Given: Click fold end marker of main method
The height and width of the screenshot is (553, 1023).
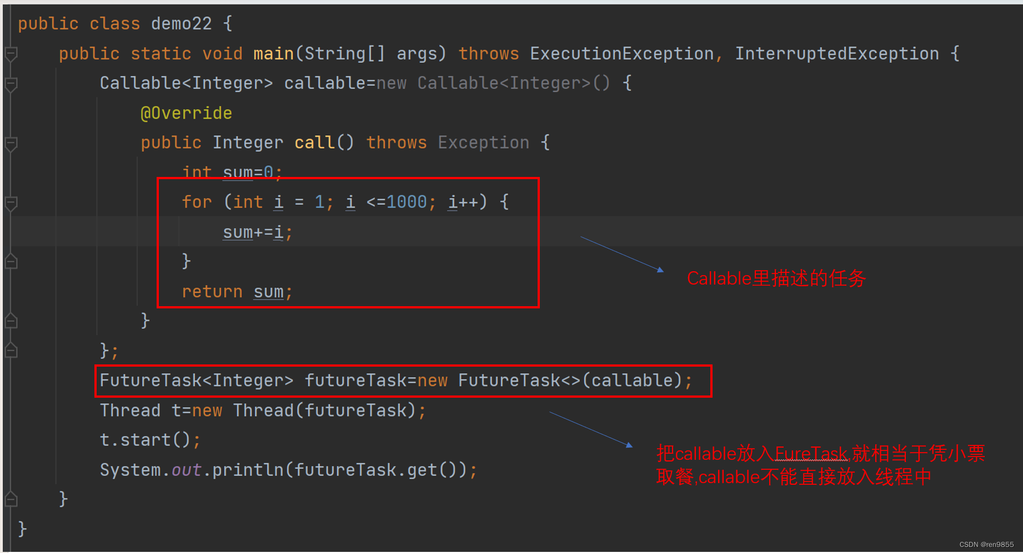Looking at the screenshot, I should click(11, 500).
